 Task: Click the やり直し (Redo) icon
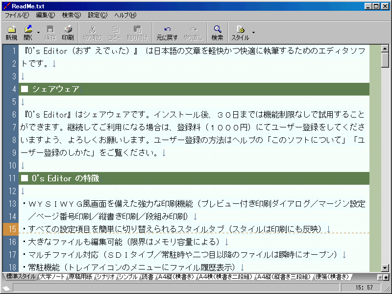coord(193,32)
